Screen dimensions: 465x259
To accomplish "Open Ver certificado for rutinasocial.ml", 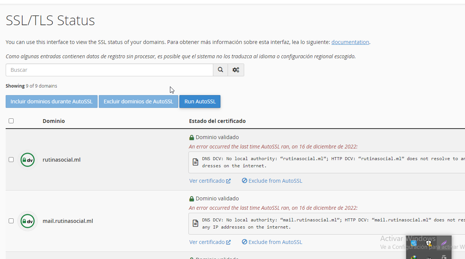I will click(x=210, y=181).
